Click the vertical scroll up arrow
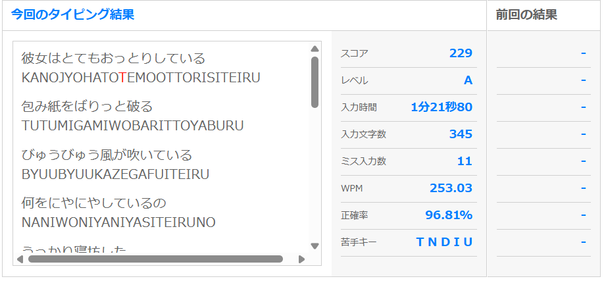Viewport: 606px width, 281px height. (315, 49)
